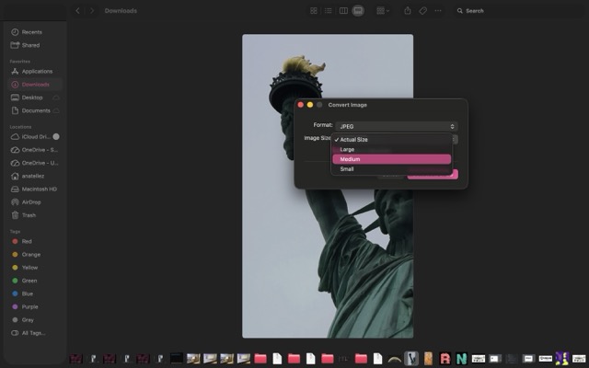This screenshot has height=368, width=589.
Task: Select the orange image thumbnail in filmstrip
Action: point(428,358)
